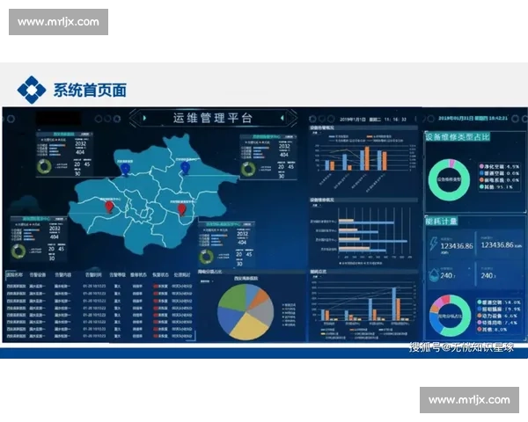Click the 告警时间 table column header

point(93,274)
